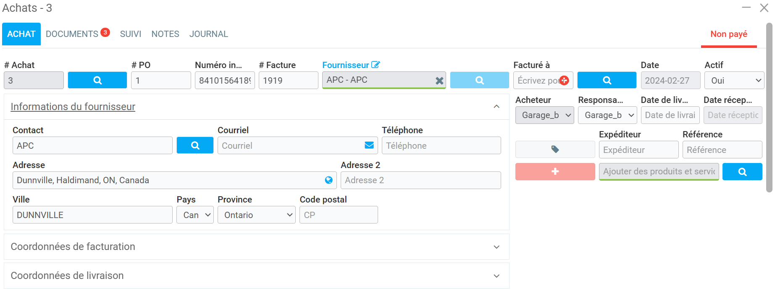This screenshot has width=775, height=292.
Task: Open the Acheteur dropdown
Action: tap(544, 115)
